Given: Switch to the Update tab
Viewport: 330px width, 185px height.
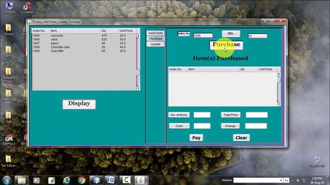Looking at the screenshot, I should pyautogui.click(x=156, y=44).
